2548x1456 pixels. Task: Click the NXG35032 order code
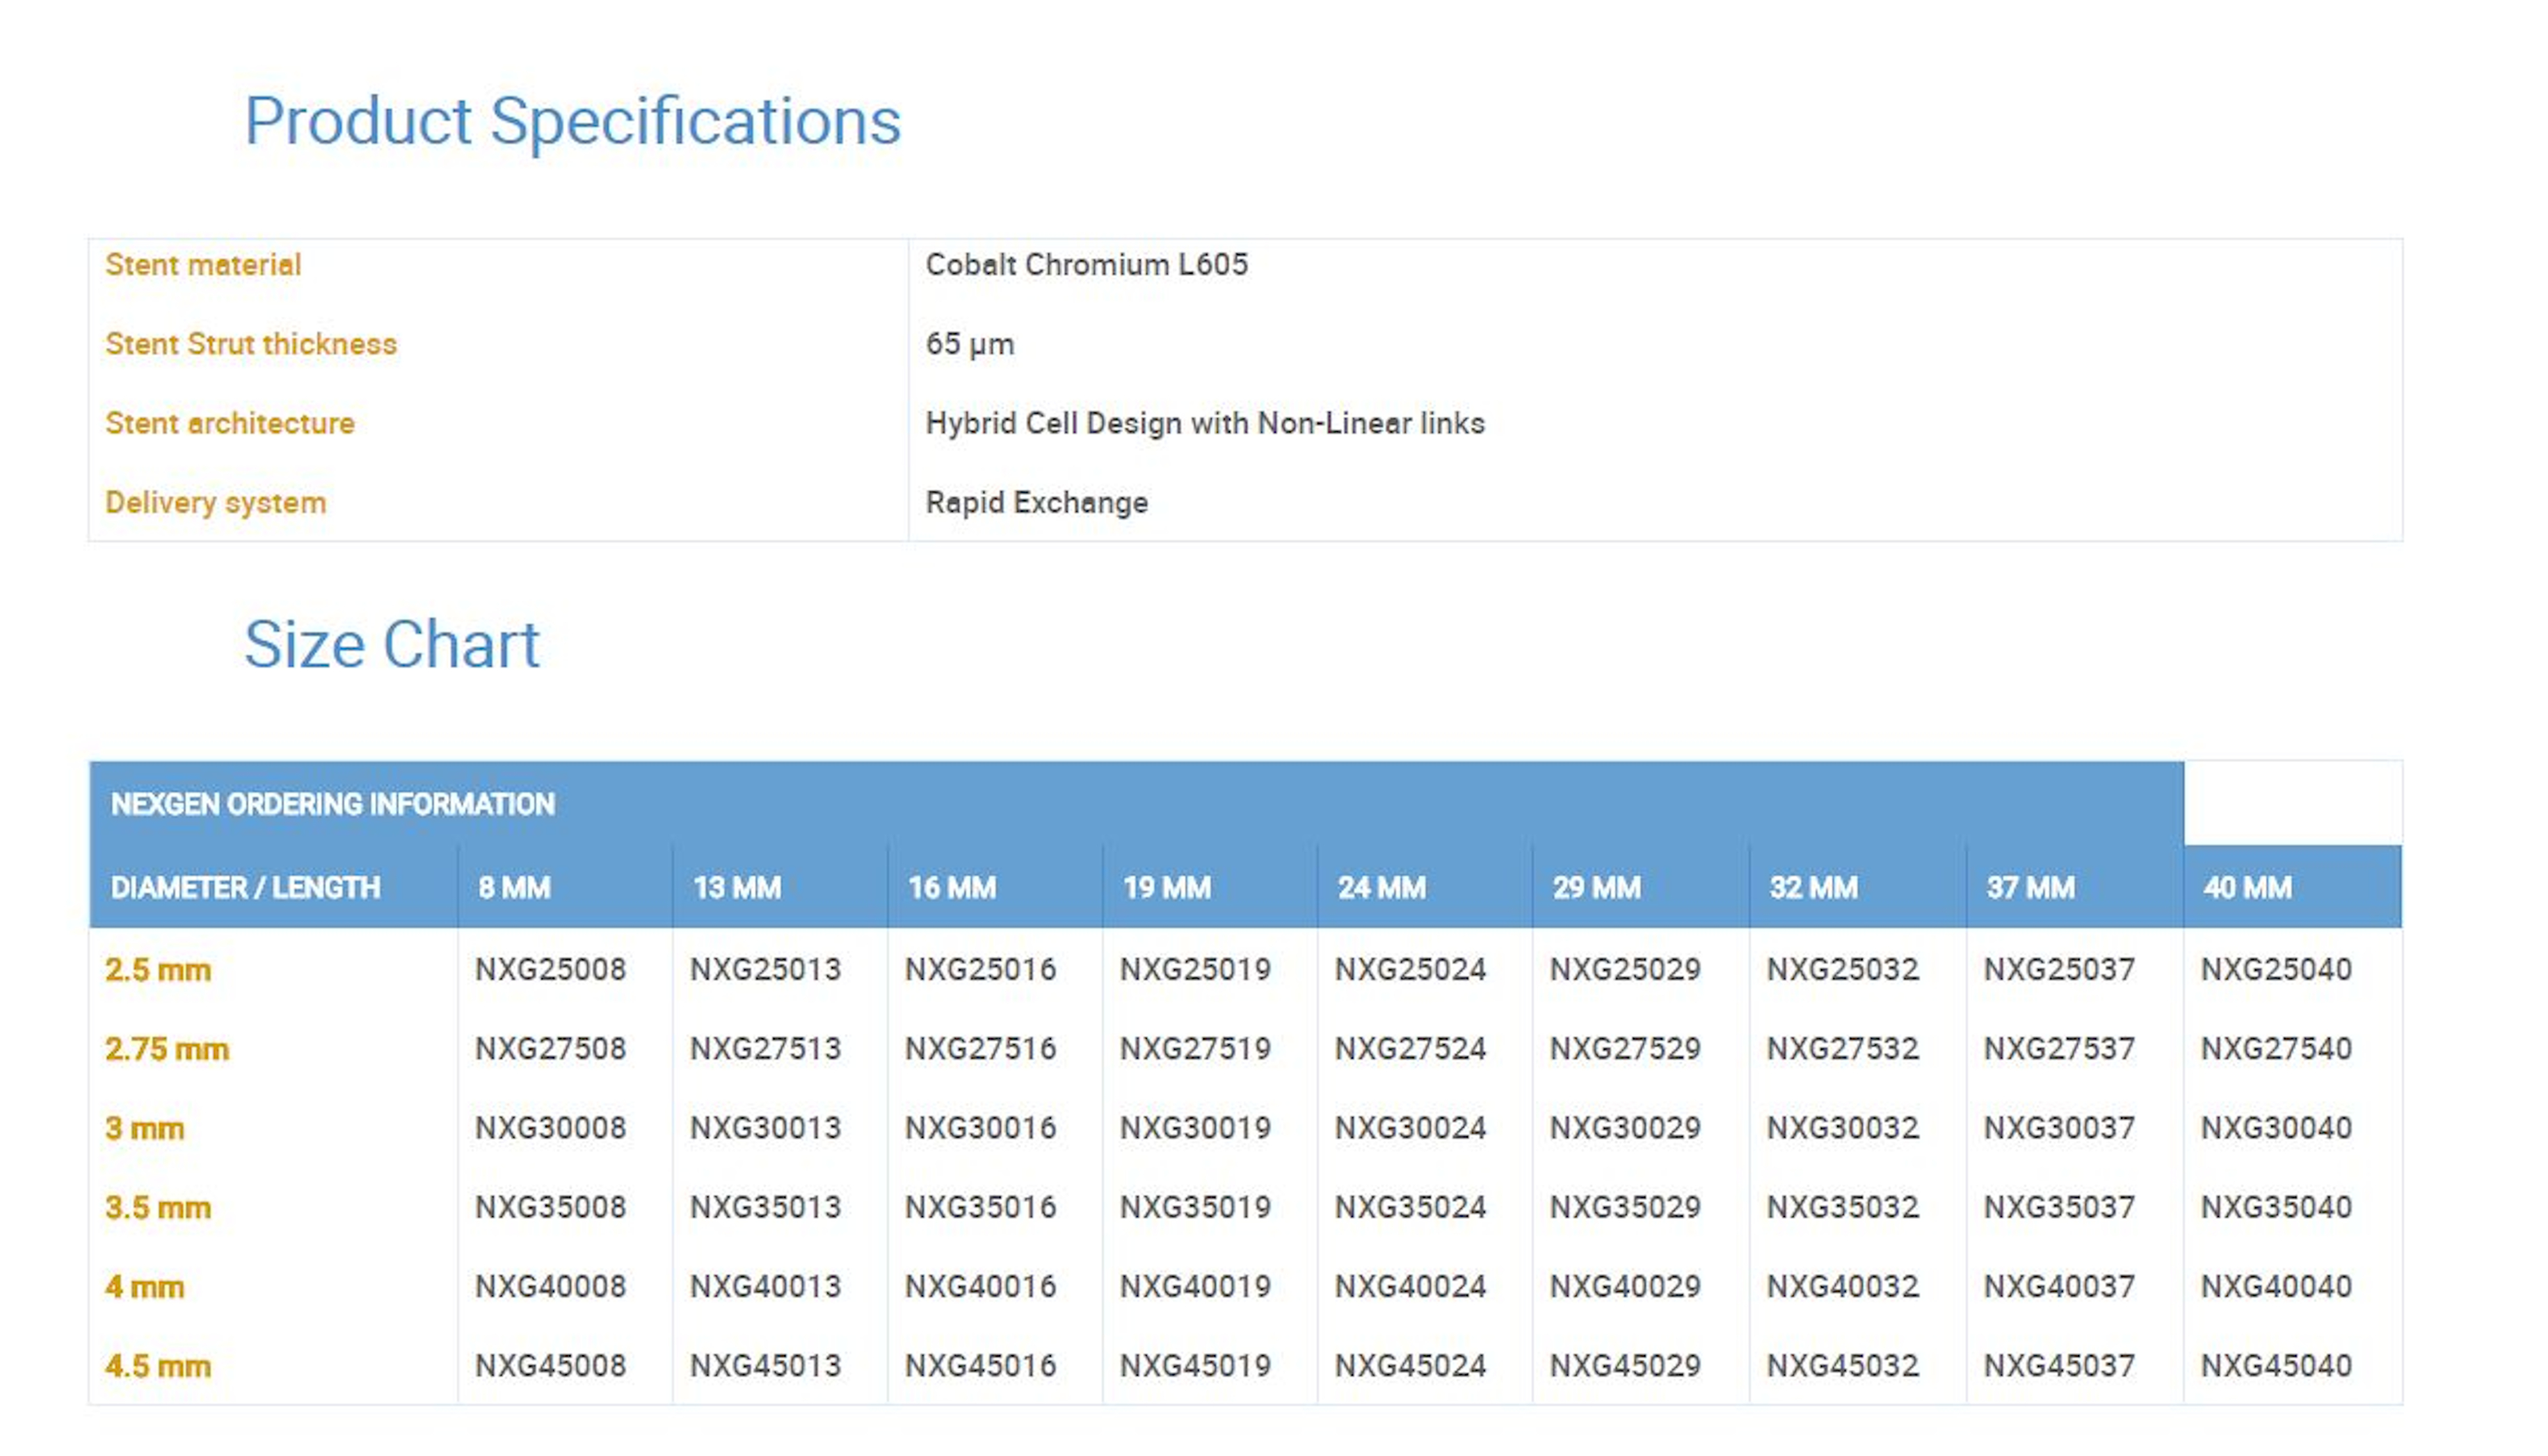click(1843, 1207)
